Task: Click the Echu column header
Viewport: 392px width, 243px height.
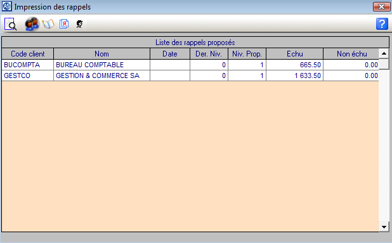Action: tap(295, 54)
